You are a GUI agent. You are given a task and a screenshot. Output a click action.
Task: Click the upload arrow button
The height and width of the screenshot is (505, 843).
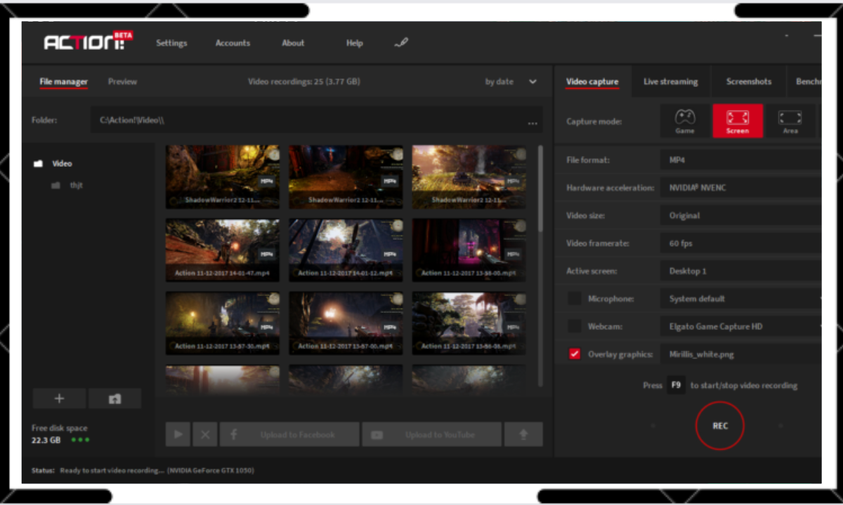click(x=523, y=435)
